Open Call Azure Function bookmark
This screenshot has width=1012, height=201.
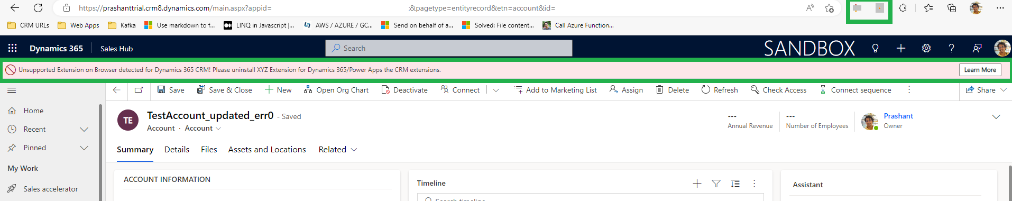click(x=578, y=25)
